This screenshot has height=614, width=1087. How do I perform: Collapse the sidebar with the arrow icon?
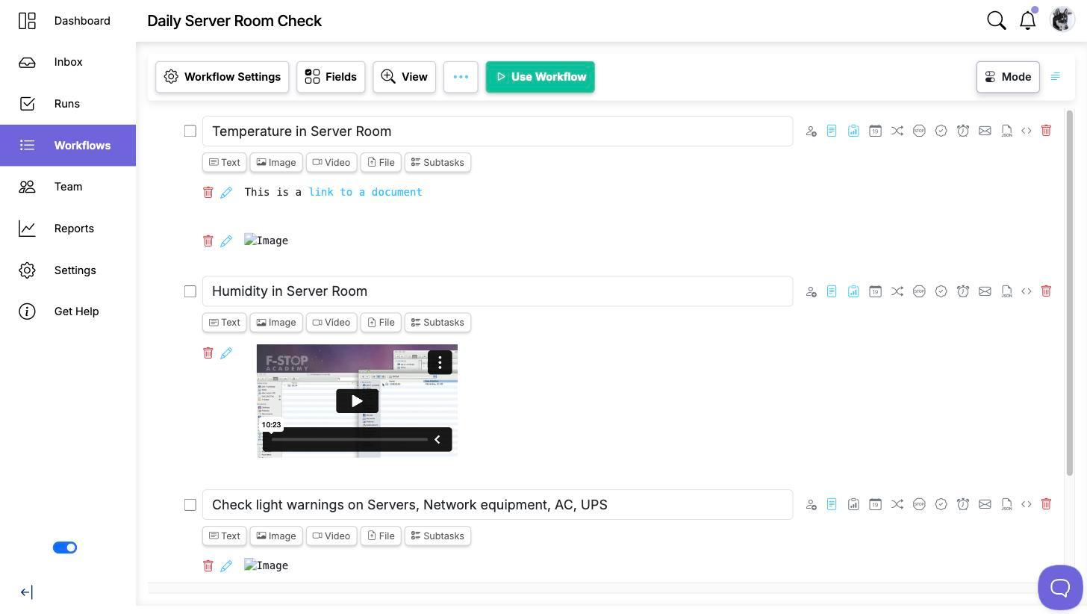pyautogui.click(x=26, y=592)
